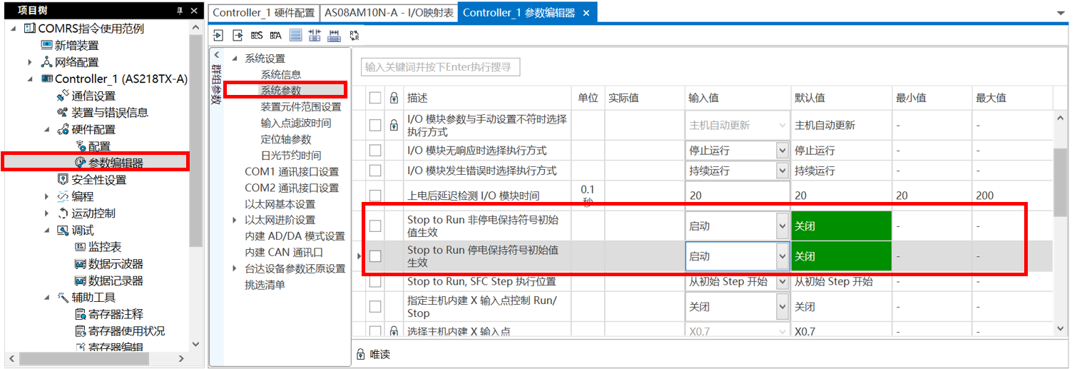This screenshot has width=1077, height=369.
Task: Click the column width shrink toolbar icon
Action: click(315, 35)
